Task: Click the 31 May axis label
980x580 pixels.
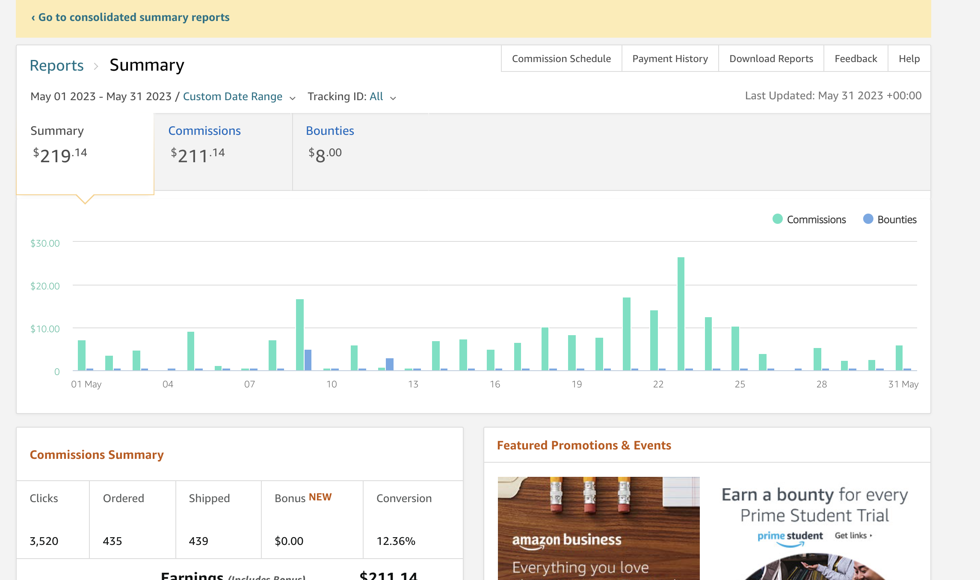Action: pos(903,384)
